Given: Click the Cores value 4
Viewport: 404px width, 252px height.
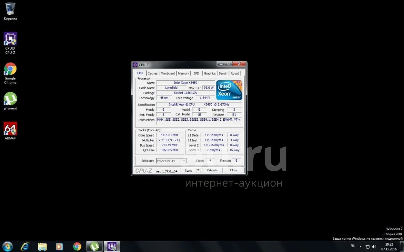Looking at the screenshot, I should 210,161.
